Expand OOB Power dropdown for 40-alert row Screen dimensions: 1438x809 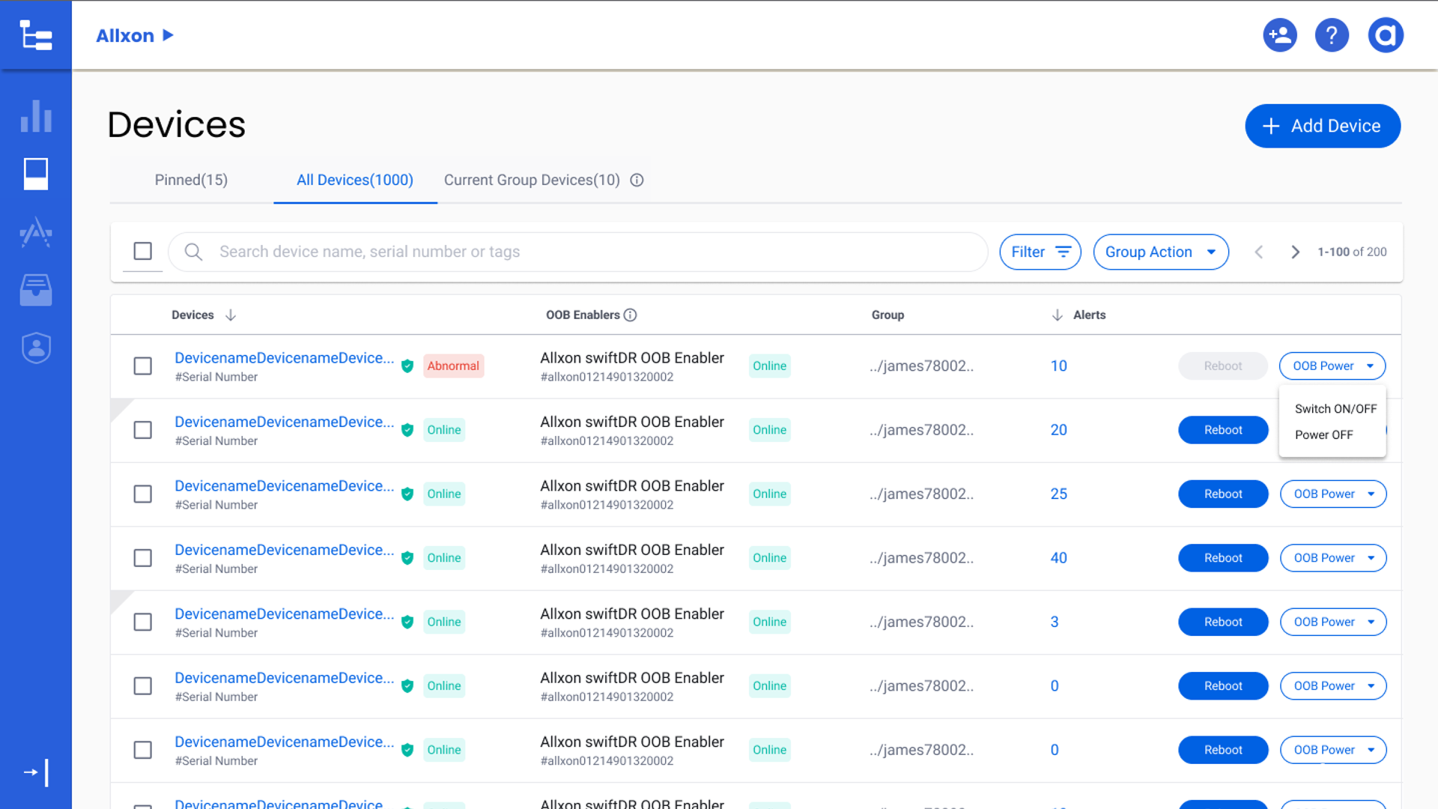click(1333, 558)
